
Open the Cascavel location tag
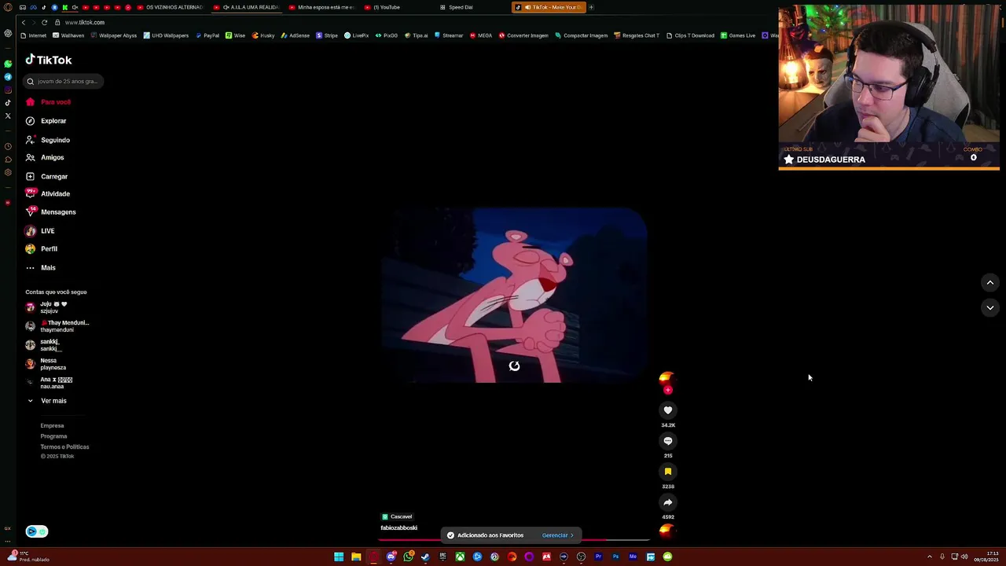[x=397, y=516]
